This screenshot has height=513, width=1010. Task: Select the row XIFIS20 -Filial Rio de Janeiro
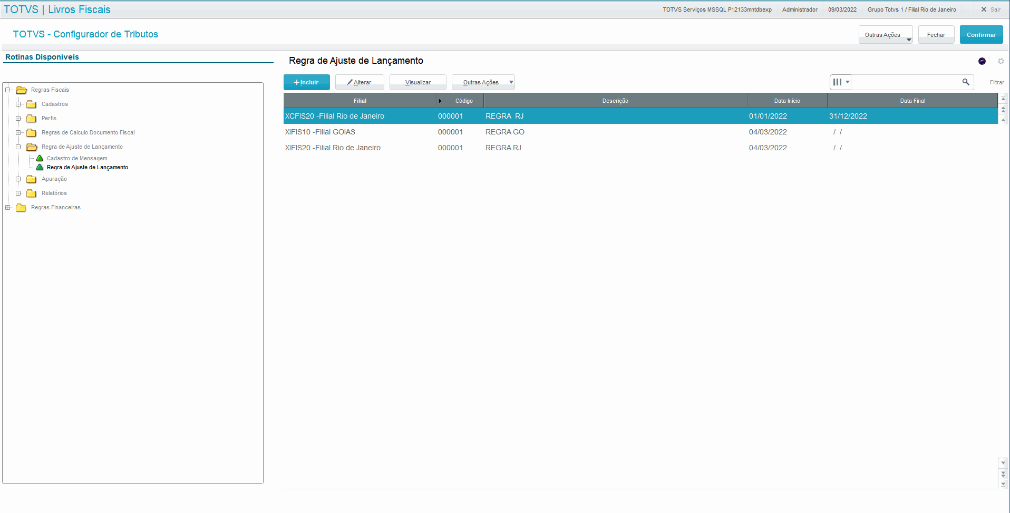(x=640, y=148)
